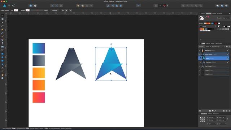Screen dimensions: 231x130
Task: Click the Stroke swatch in the context toolbar
Action: [x=27, y=10]
